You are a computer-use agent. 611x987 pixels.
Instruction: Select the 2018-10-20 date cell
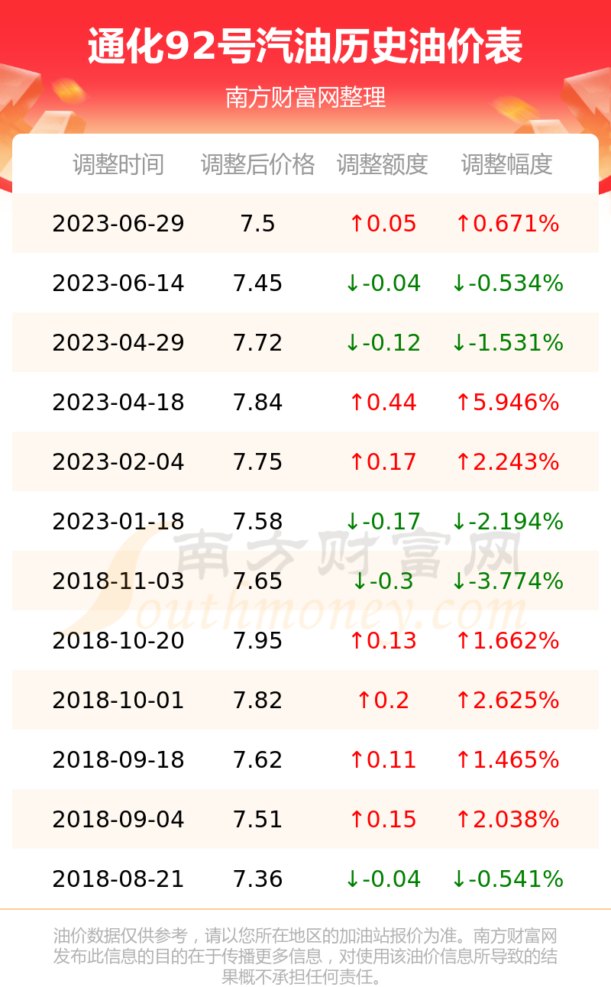(118, 641)
